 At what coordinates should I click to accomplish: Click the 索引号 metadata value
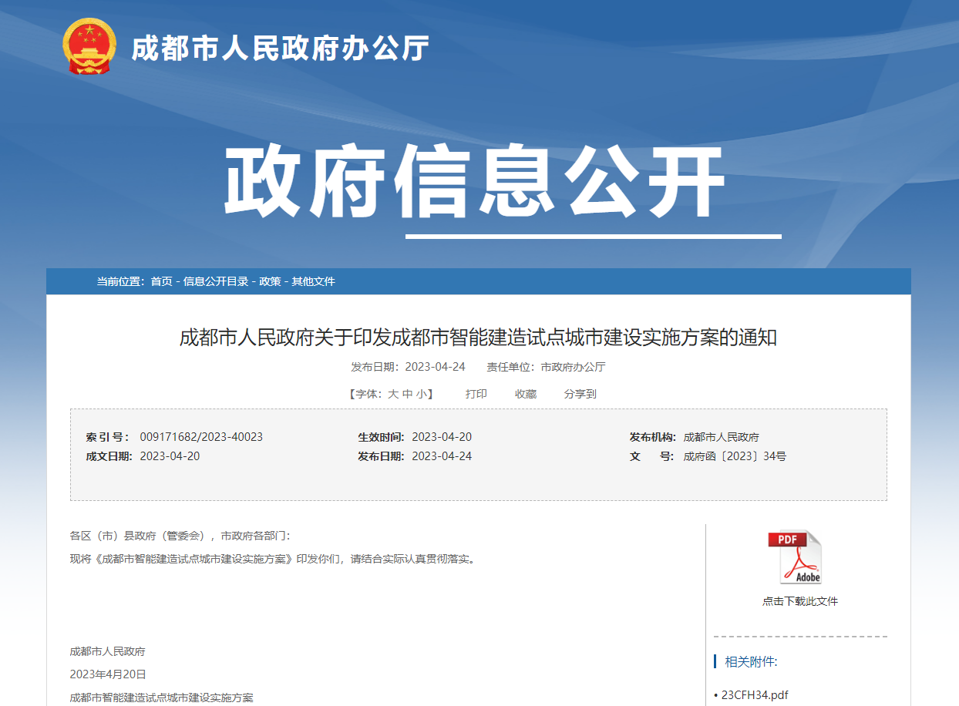point(202,436)
